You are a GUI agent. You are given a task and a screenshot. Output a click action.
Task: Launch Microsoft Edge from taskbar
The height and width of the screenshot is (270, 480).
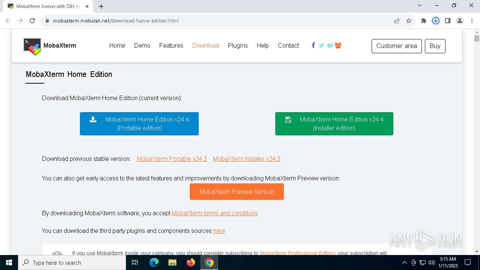tap(154, 262)
